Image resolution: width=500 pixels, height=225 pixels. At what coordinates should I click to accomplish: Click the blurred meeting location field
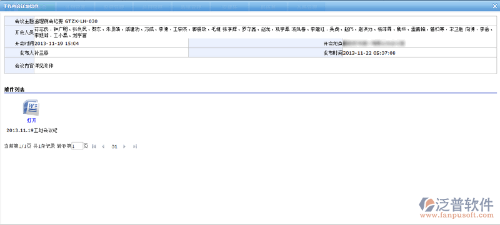372,42
